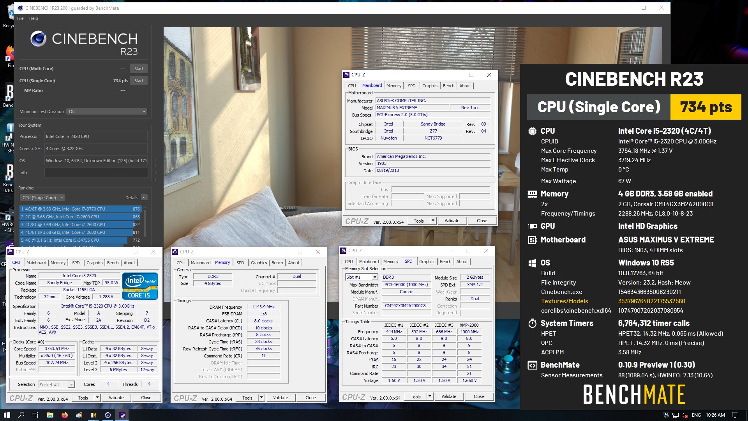748x421 pixels.
Task: Click Validate in CPU-Z Mainboard window
Action: point(452,221)
